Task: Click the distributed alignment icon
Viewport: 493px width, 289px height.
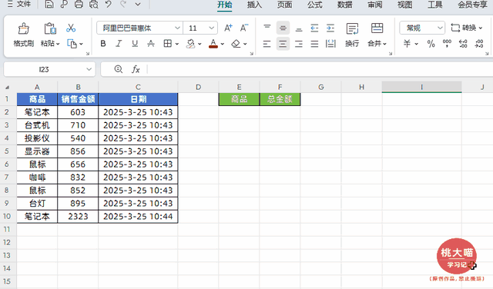Action: point(330,44)
